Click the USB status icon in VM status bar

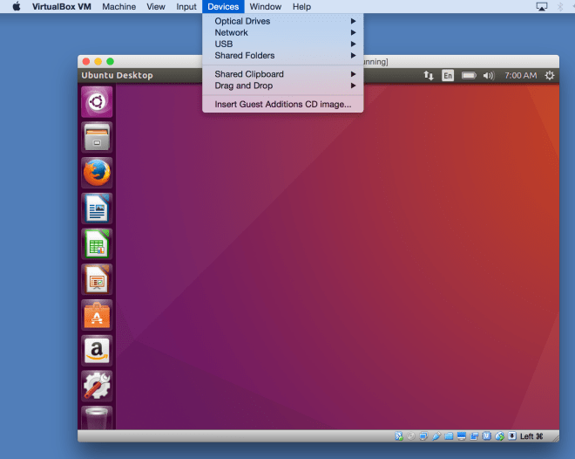[x=436, y=436]
